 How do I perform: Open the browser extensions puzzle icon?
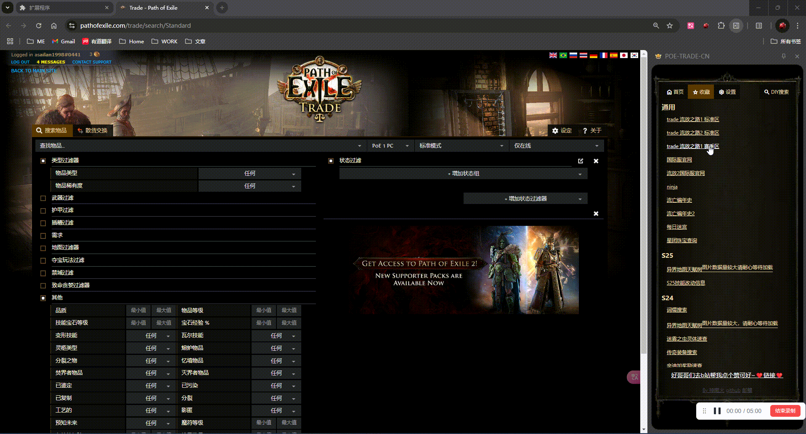pyautogui.click(x=721, y=26)
